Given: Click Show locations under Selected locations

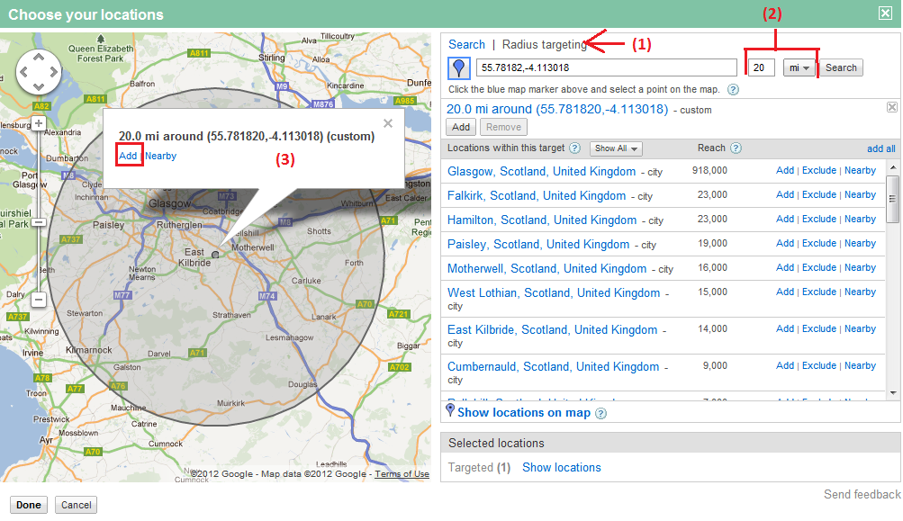Looking at the screenshot, I should (x=562, y=468).
